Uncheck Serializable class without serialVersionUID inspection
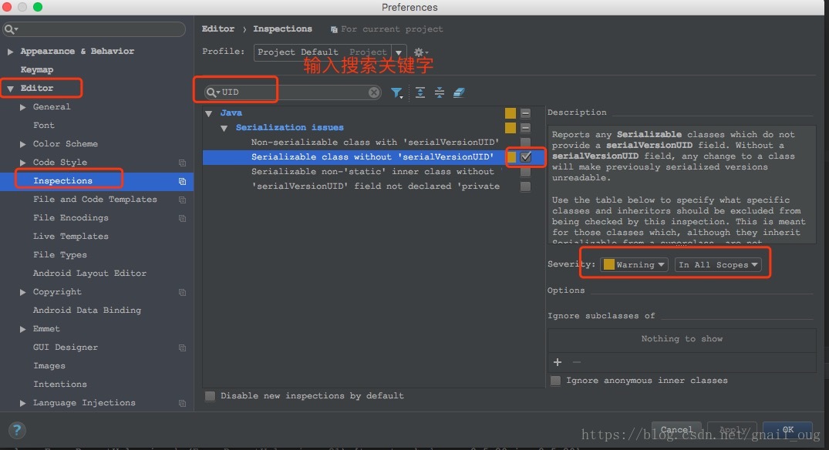This screenshot has width=829, height=450. (x=525, y=157)
